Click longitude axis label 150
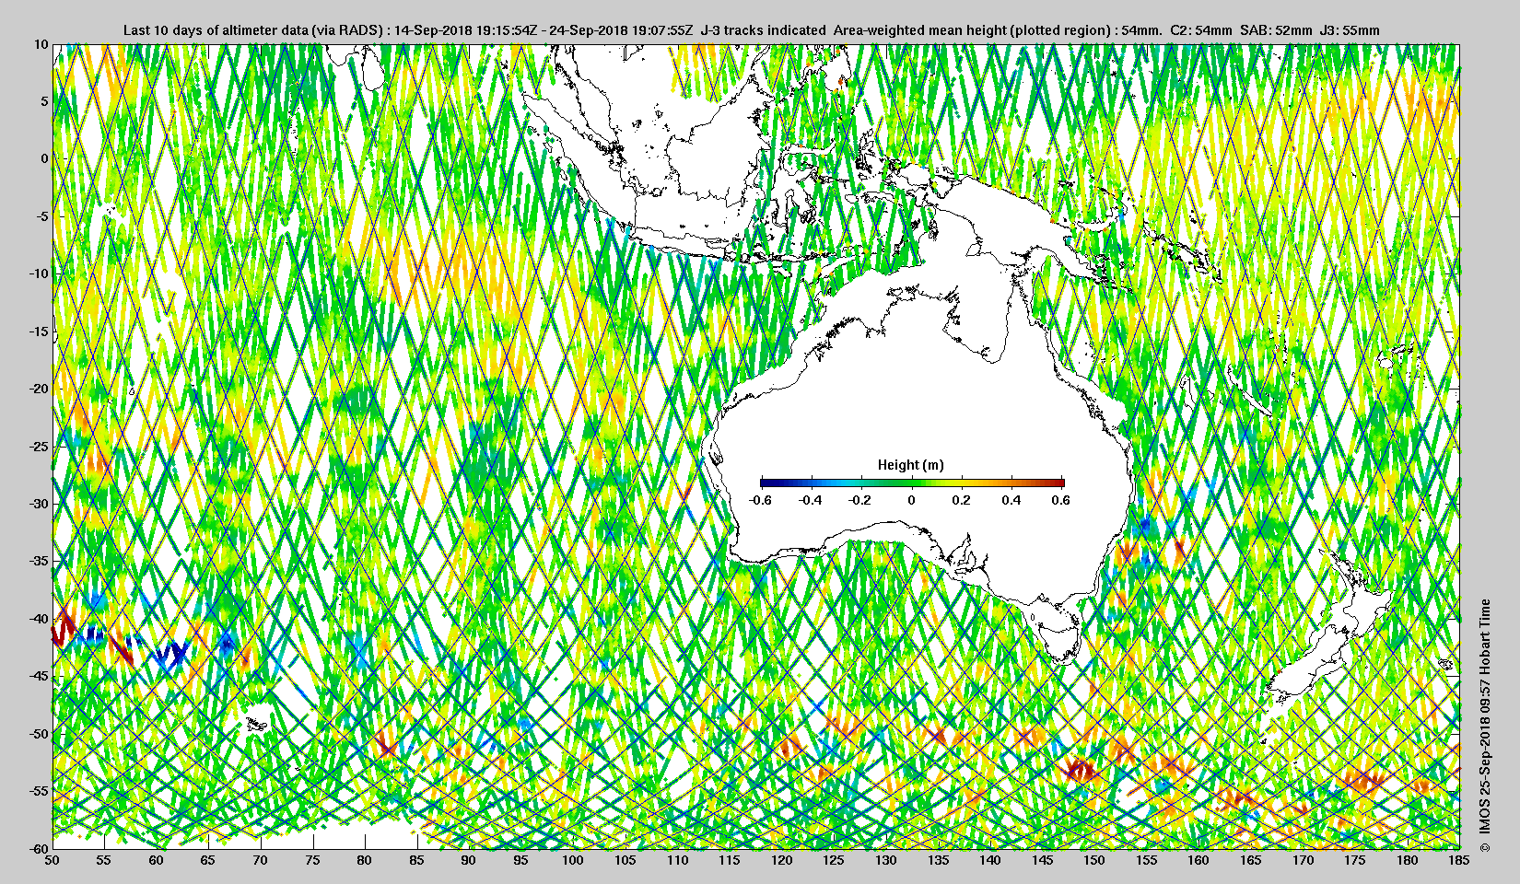The image size is (1520, 884). [x=1094, y=860]
